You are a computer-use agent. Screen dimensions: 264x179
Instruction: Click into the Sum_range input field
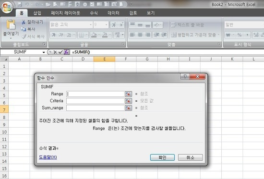tap(96, 108)
